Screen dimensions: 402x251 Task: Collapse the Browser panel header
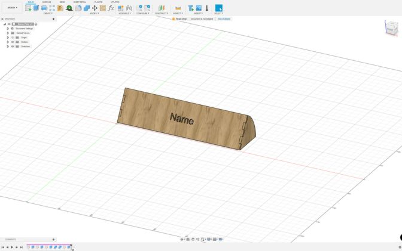pos(2,19)
